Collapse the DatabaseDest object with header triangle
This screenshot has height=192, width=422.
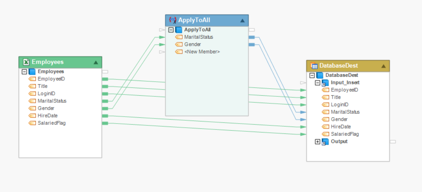383,66
